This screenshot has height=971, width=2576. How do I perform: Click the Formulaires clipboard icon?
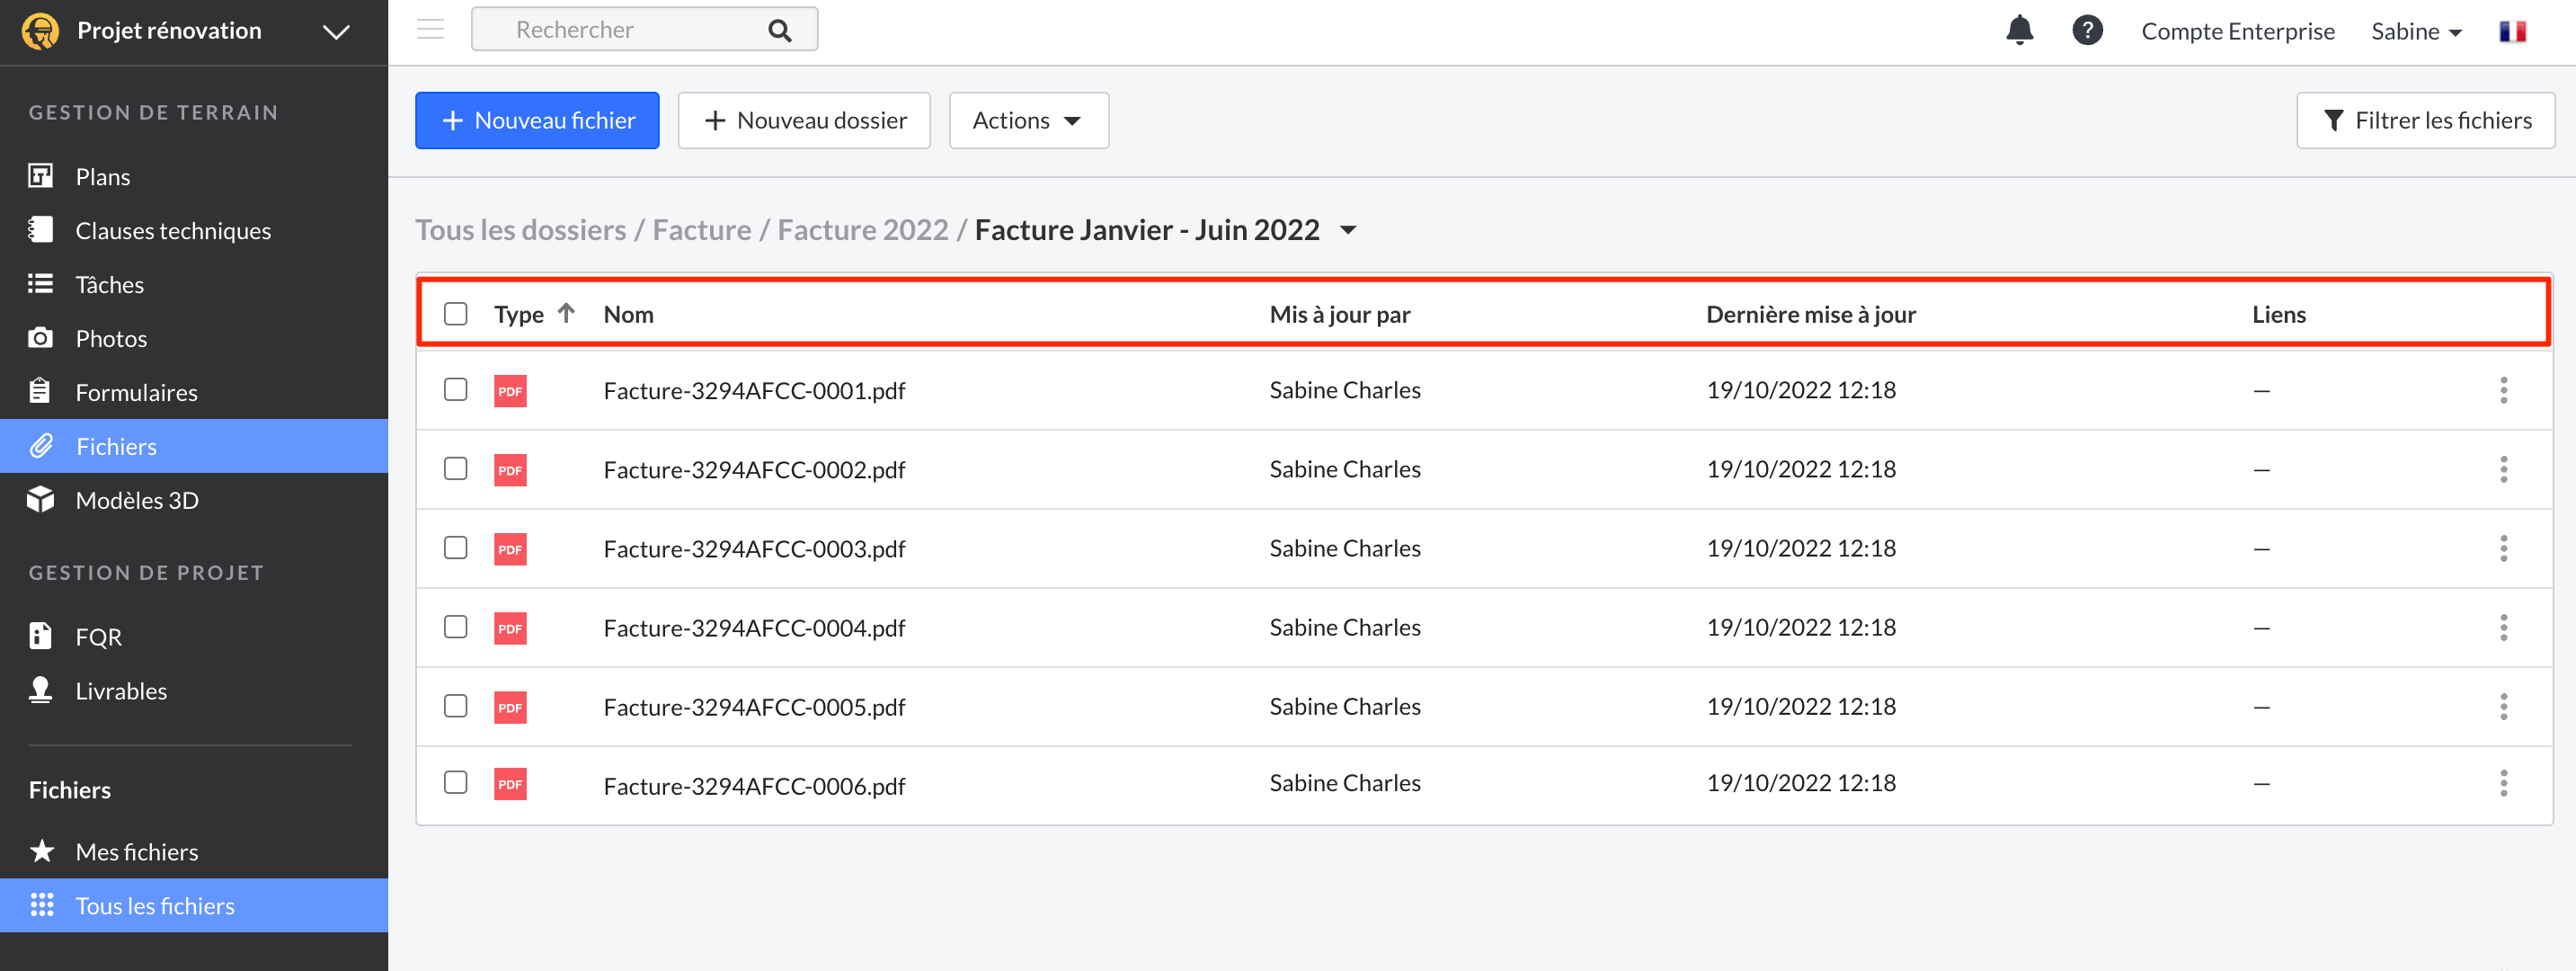[x=40, y=391]
